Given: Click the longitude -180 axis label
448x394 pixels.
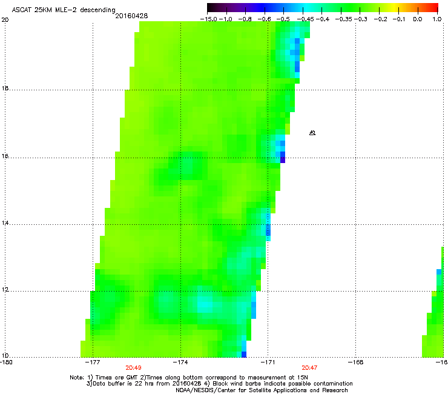Looking at the screenshot, I should (6, 362).
